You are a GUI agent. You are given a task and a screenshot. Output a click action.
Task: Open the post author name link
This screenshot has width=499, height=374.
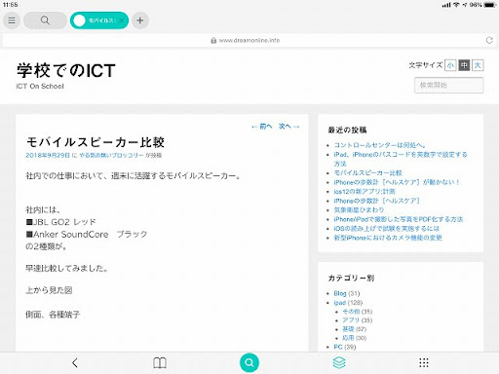(111, 155)
